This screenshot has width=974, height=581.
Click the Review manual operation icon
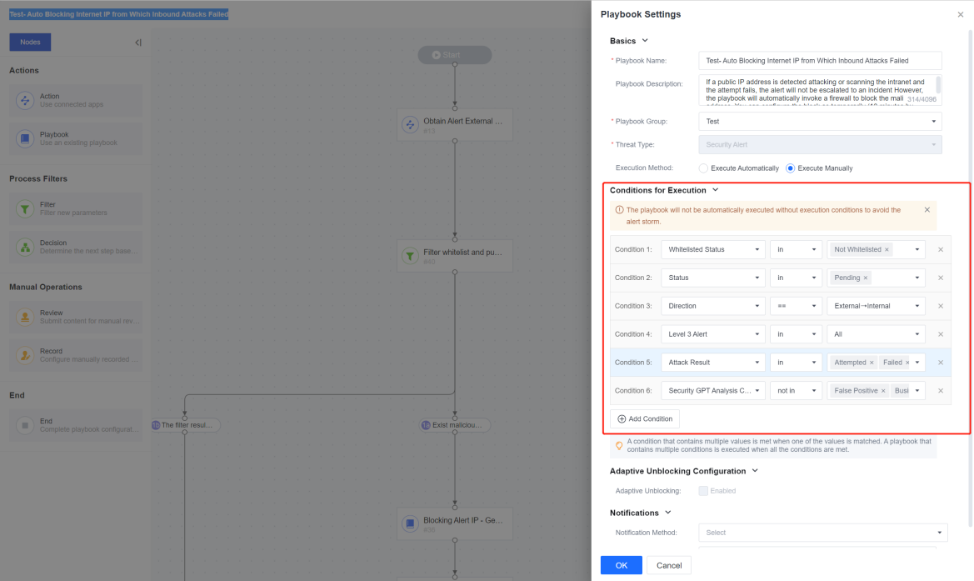(25, 317)
